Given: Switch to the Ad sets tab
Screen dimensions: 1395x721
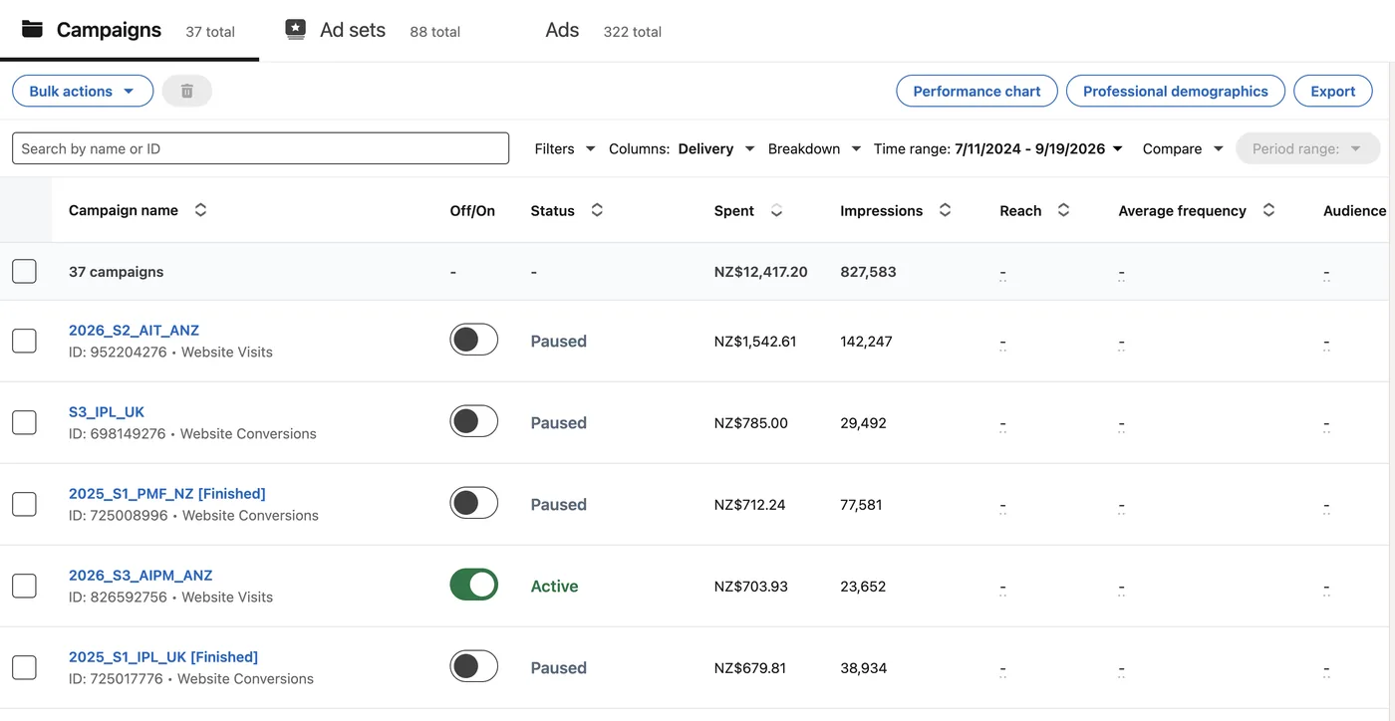Looking at the screenshot, I should (373, 31).
